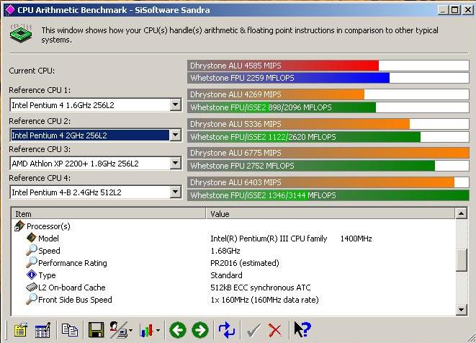Select the Performance Rating row label

(73, 263)
